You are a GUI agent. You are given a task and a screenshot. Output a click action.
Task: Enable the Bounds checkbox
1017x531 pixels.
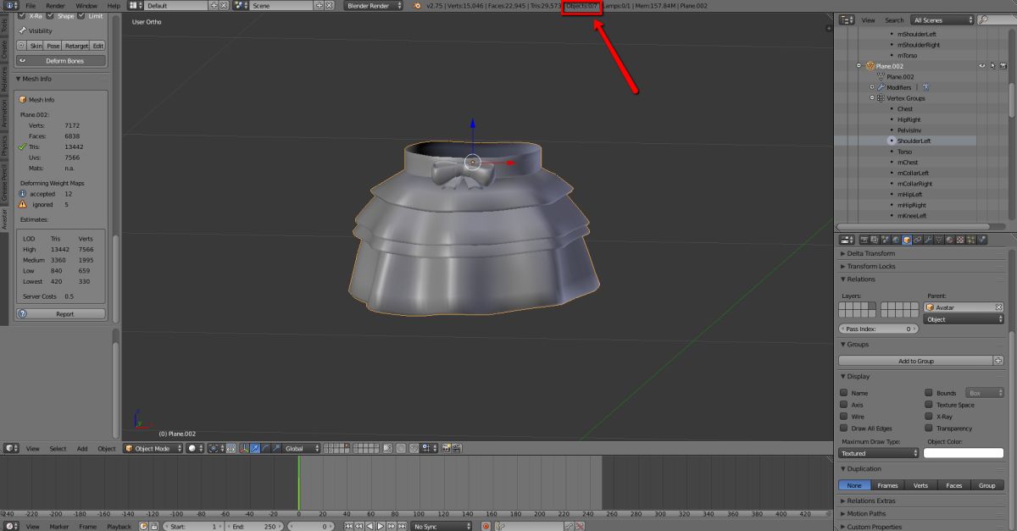pyautogui.click(x=928, y=393)
